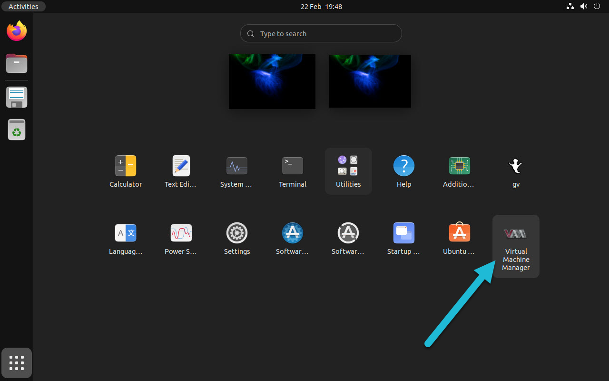Select the left workspace thumbnail

(x=272, y=81)
